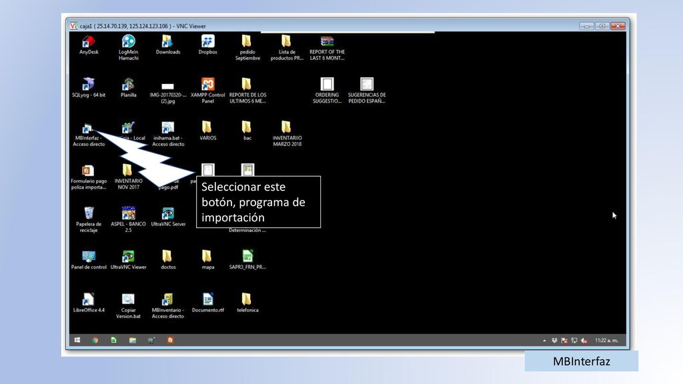Launch the UltraVNC Viewer shortcut
This screenshot has height=384, width=683.
pyautogui.click(x=129, y=260)
